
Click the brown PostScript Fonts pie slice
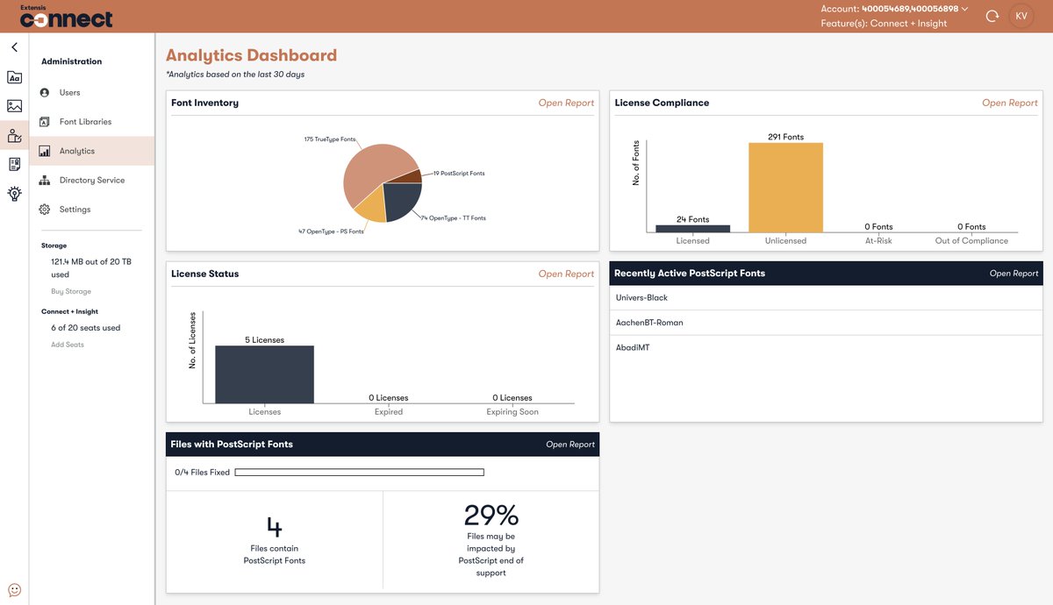tap(409, 176)
